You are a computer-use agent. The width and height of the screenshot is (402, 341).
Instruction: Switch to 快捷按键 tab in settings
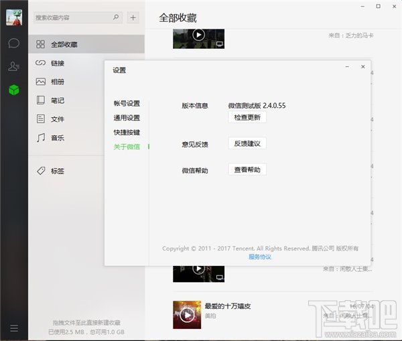point(127,133)
